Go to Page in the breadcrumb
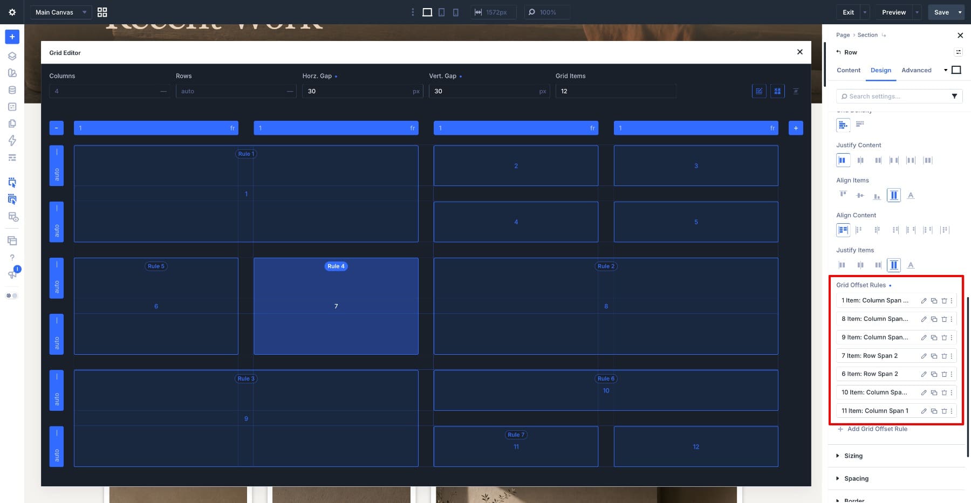The height and width of the screenshot is (503, 971). click(843, 35)
